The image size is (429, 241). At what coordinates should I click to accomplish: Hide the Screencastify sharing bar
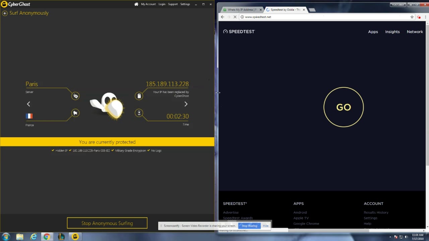(x=266, y=226)
